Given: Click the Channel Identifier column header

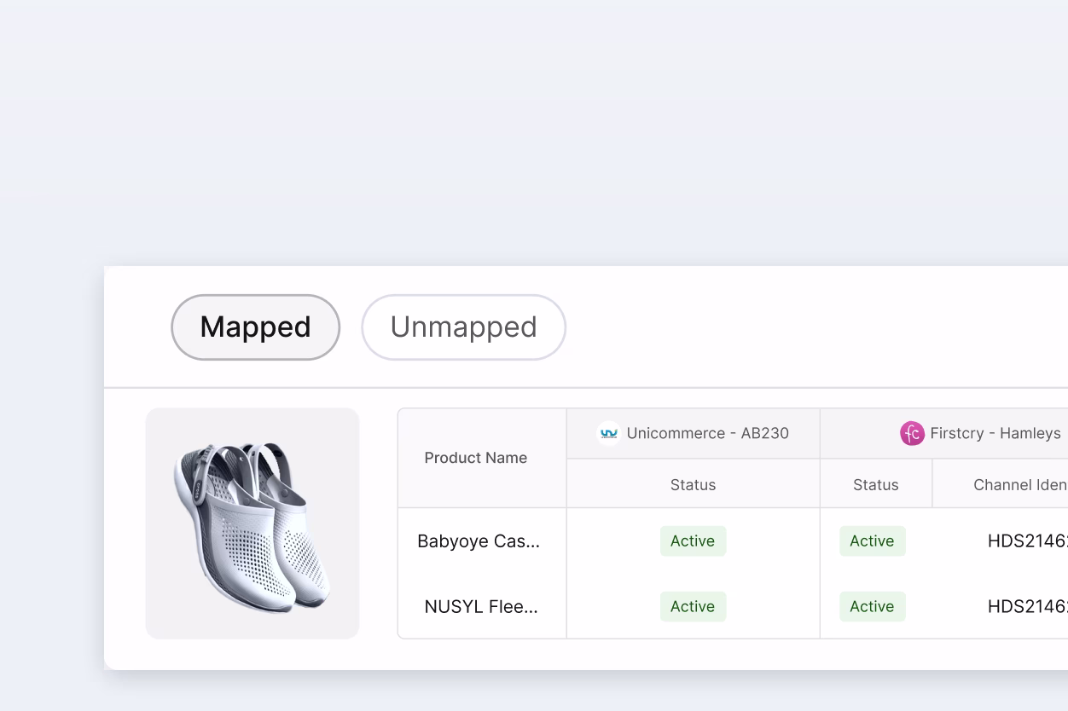Looking at the screenshot, I should (1019, 485).
